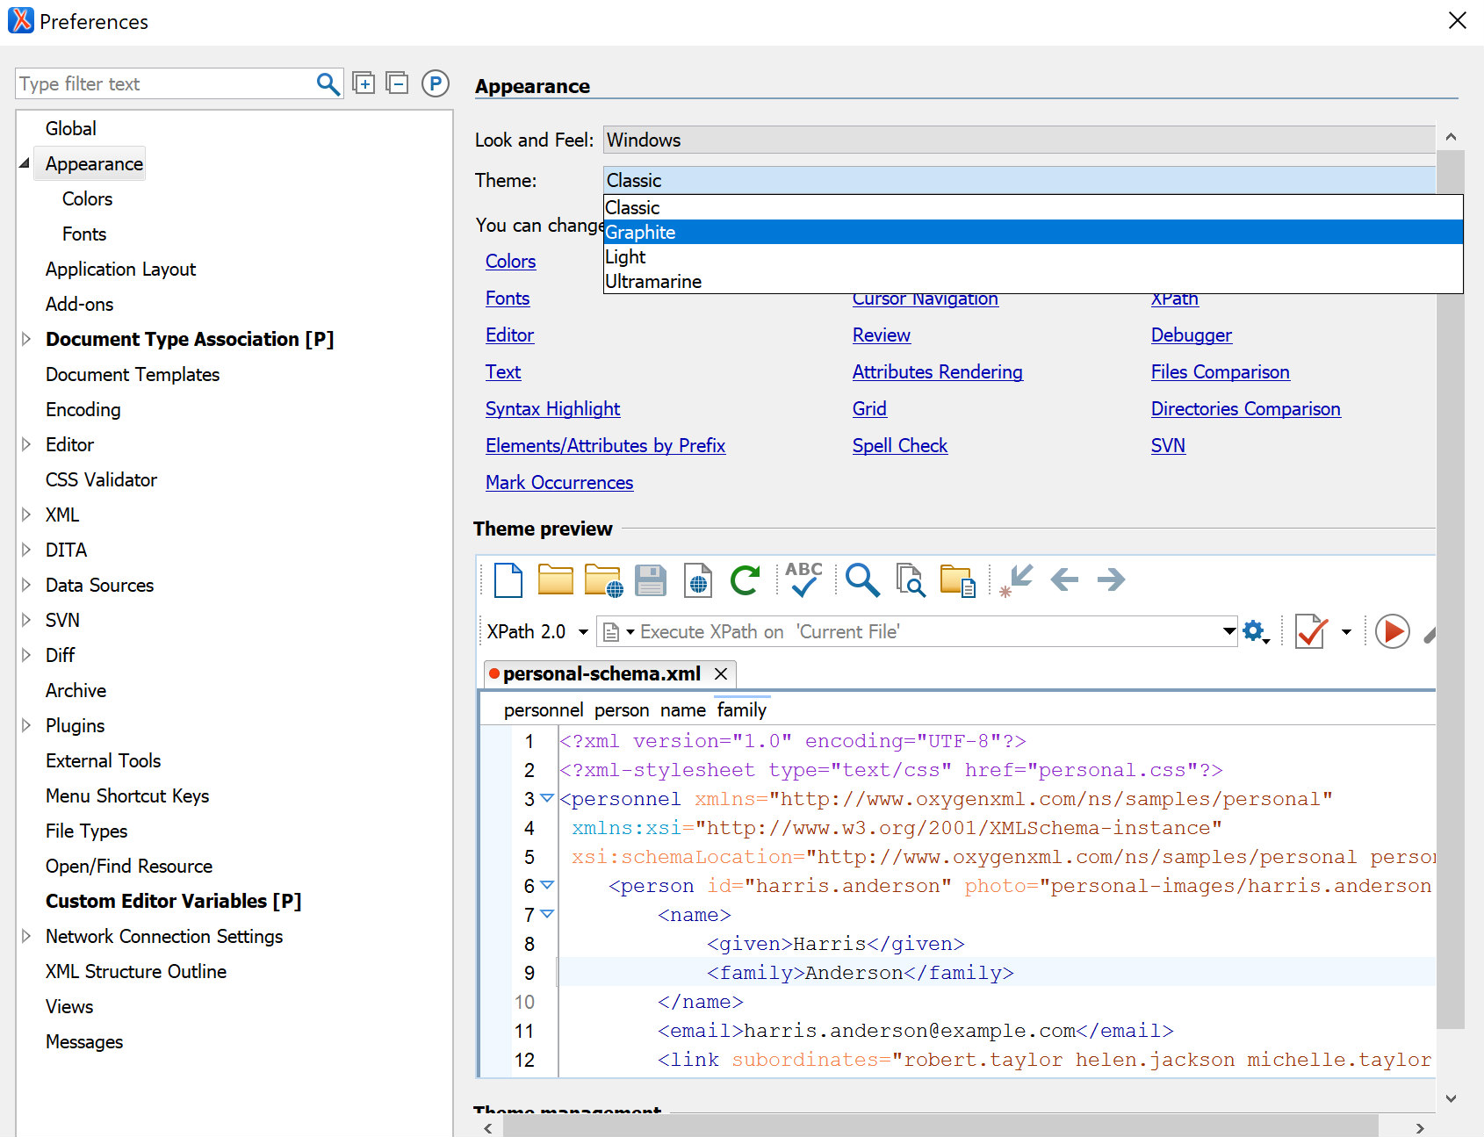This screenshot has width=1484, height=1137.
Task: Click the green Reload icon
Action: (x=745, y=580)
